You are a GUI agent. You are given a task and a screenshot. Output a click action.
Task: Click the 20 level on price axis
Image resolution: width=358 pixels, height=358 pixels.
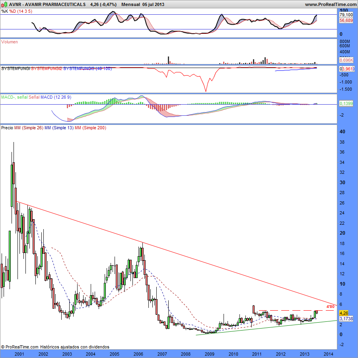pyautogui.click(x=342, y=233)
